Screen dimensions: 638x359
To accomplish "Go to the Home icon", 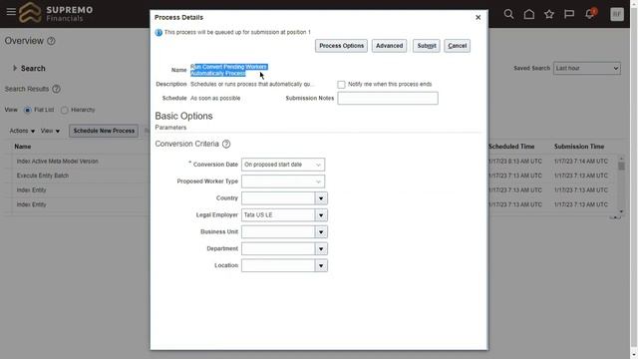I will tap(529, 14).
